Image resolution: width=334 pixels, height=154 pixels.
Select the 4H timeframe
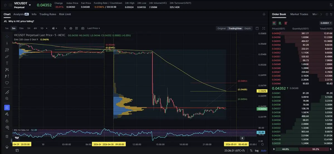[35, 28]
